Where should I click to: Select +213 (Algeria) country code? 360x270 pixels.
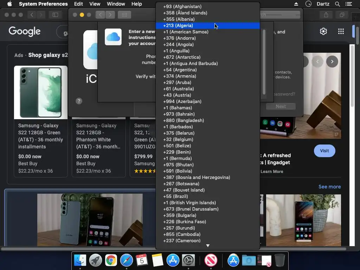click(x=208, y=25)
